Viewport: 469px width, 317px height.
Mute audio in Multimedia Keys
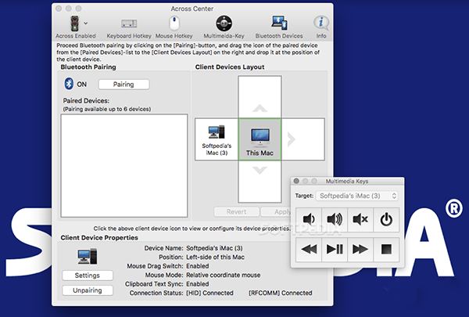pyautogui.click(x=360, y=220)
